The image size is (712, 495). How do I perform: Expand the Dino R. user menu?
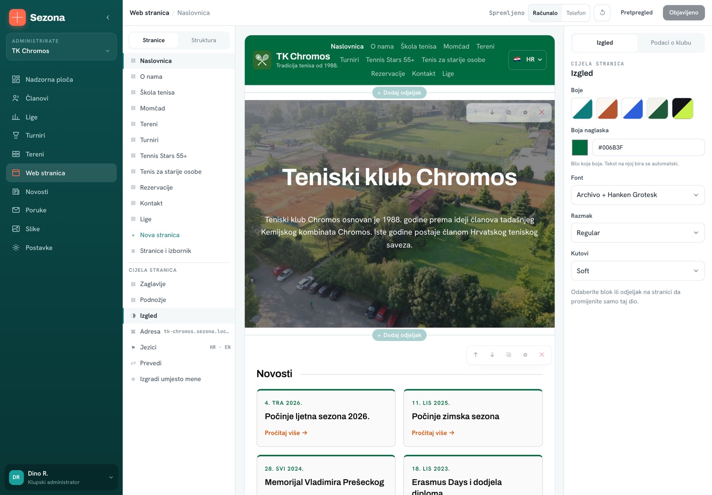pos(61,478)
